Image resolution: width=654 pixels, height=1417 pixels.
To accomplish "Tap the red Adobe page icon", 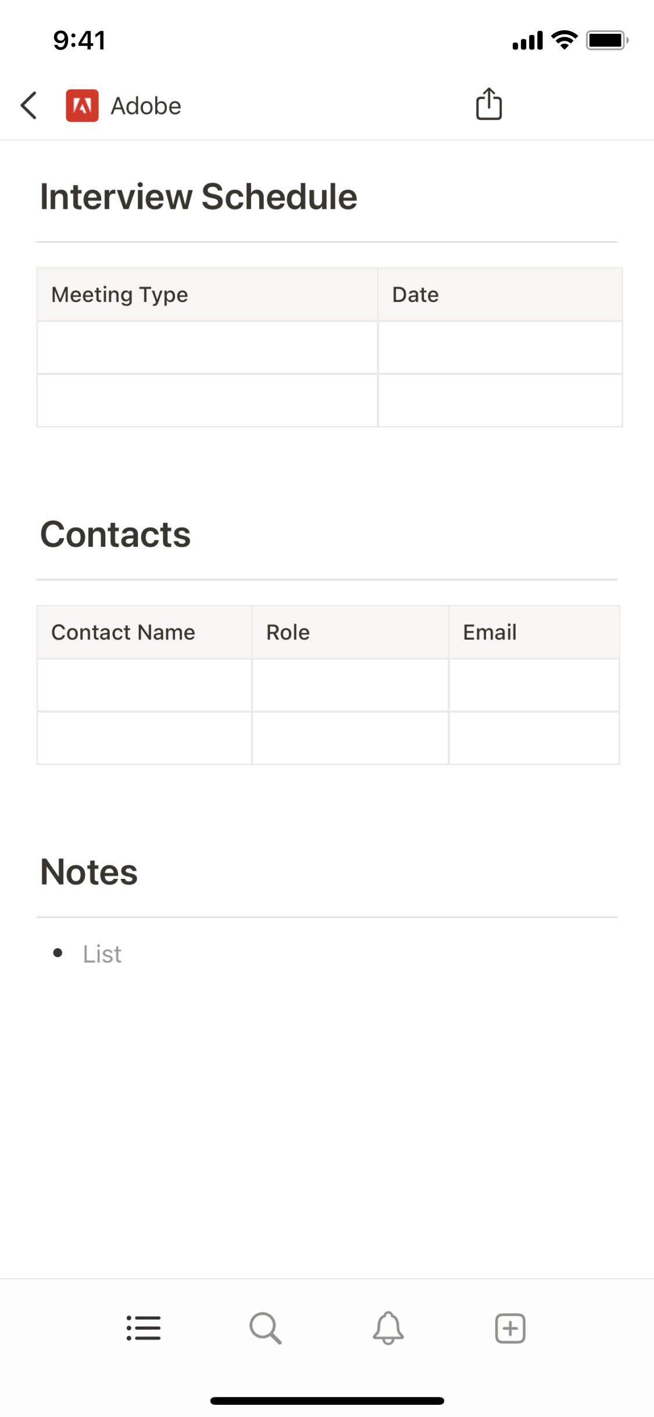I will tap(82, 106).
